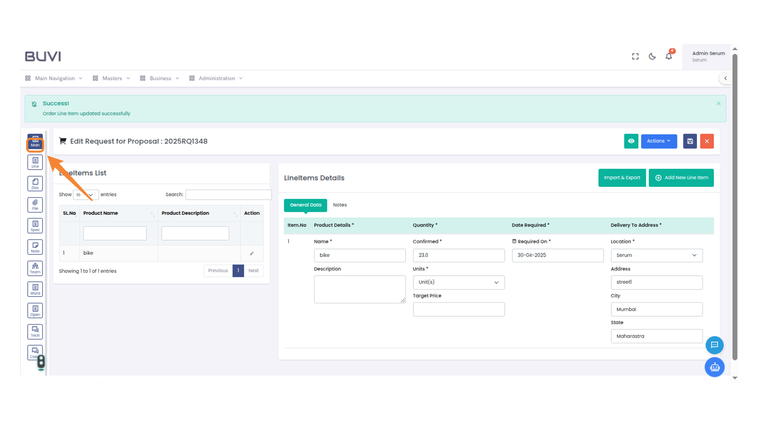Click the notifications bell icon
The height and width of the screenshot is (427, 759).
click(x=668, y=57)
